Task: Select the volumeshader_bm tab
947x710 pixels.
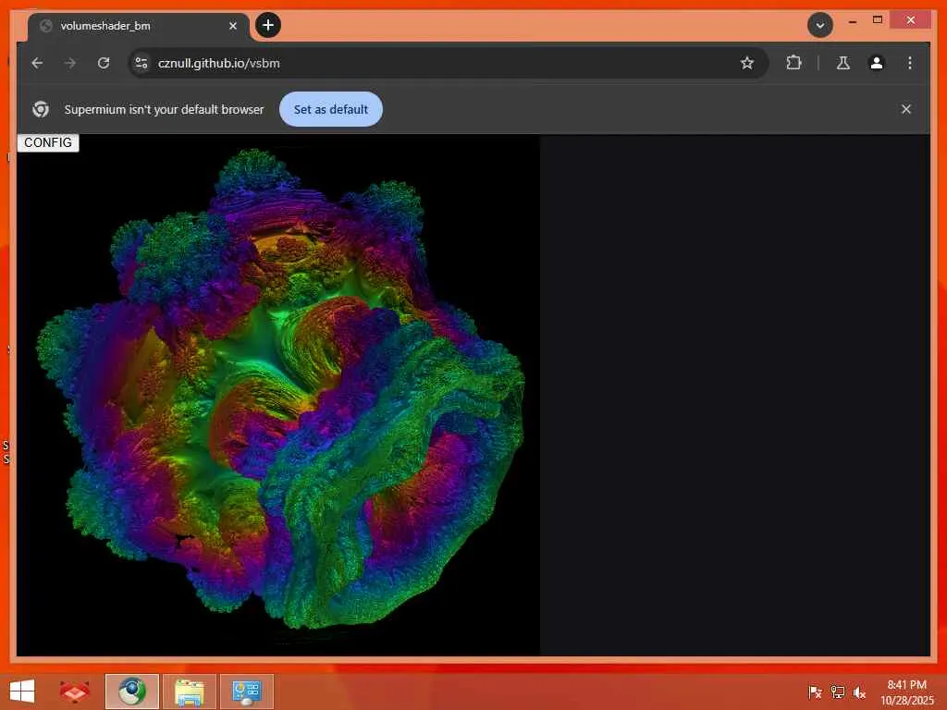Action: [139, 26]
